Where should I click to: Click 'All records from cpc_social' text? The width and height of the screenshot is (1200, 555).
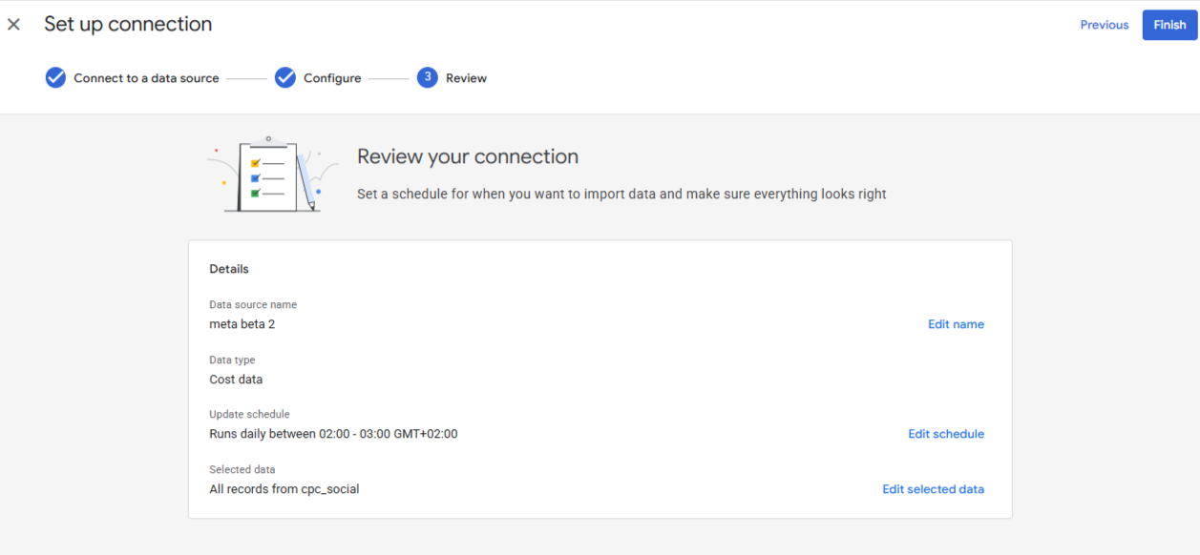284,489
